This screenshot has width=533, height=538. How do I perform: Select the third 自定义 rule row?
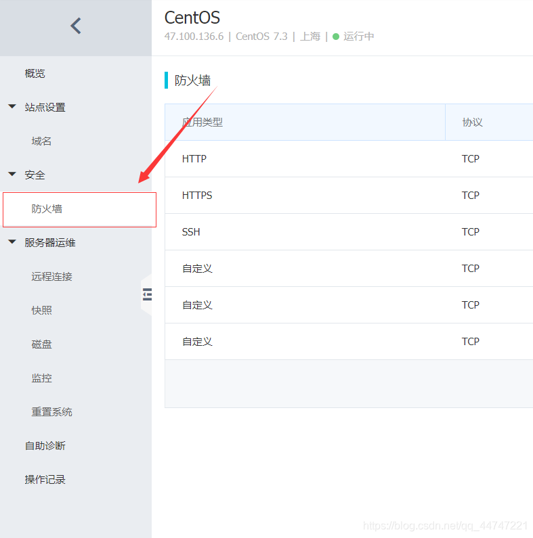349,341
